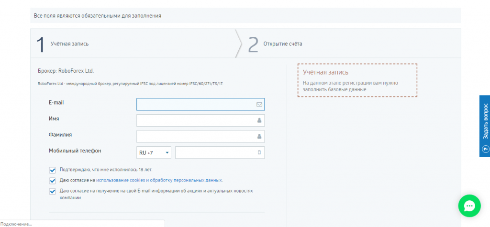Click envelope icon in E-mail field

(x=259, y=105)
